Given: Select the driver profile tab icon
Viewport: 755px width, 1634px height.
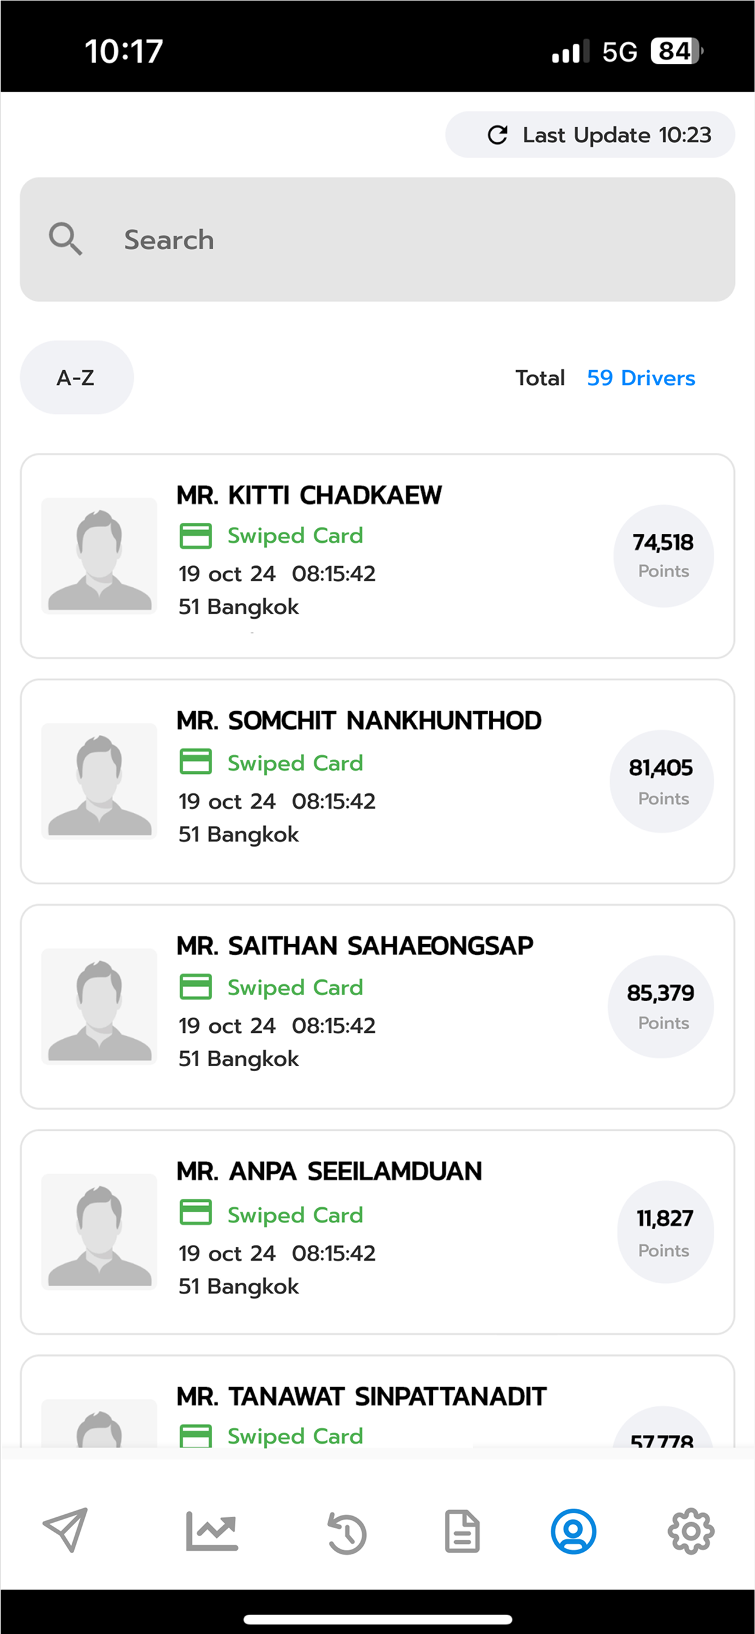Looking at the screenshot, I should coord(573,1531).
